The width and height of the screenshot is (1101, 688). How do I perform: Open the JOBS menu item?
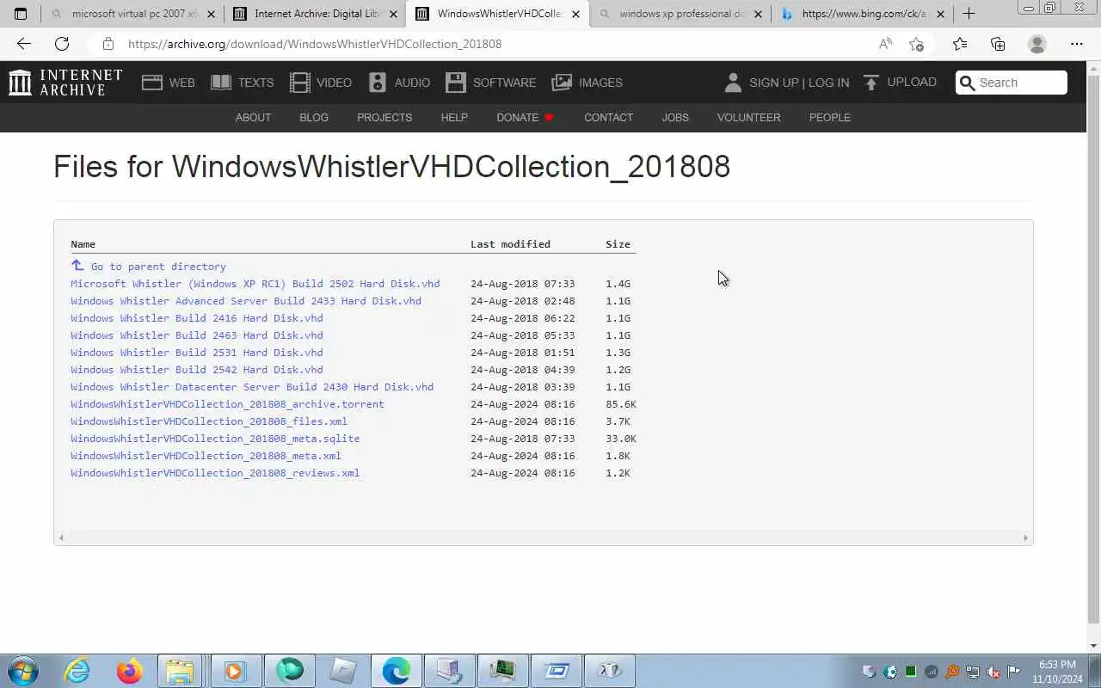coord(675,117)
